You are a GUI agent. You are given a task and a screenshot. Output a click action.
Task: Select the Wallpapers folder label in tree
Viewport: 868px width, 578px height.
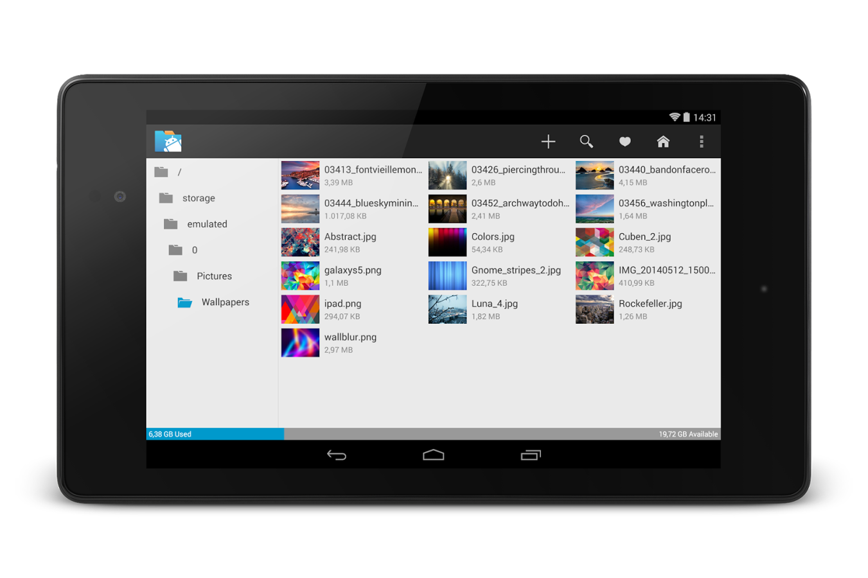[x=225, y=302]
